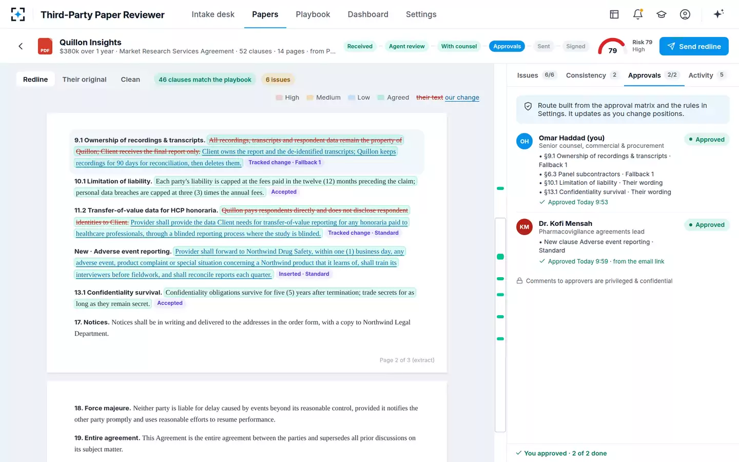Click the app logo icon

[18, 14]
